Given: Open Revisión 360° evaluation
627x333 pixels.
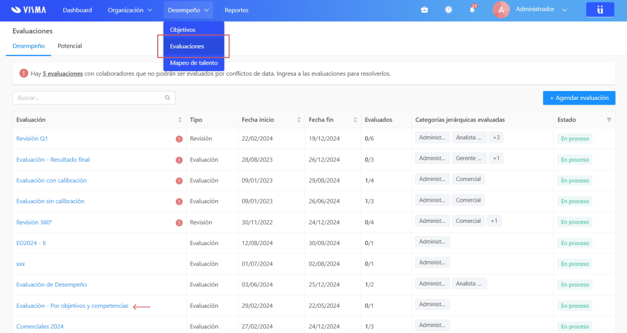Looking at the screenshot, I should (35, 222).
